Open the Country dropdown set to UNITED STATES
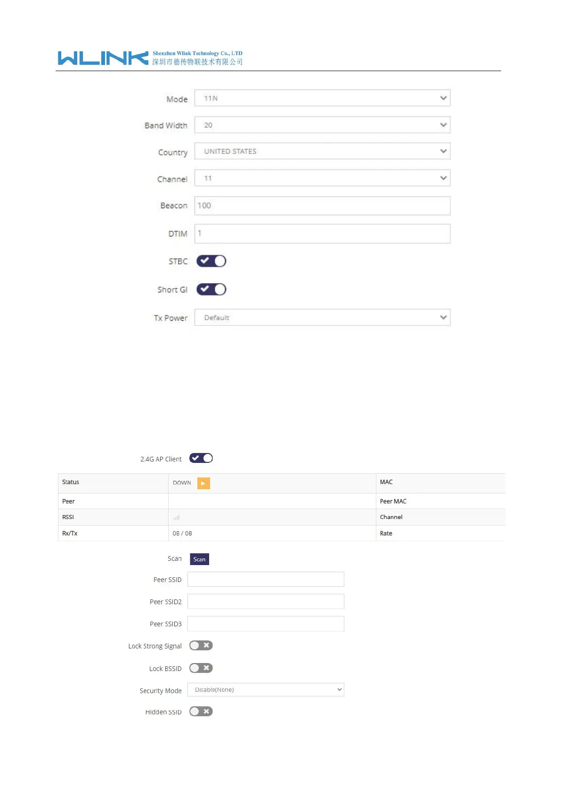Image resolution: width=561 pixels, height=793 pixels. point(323,151)
